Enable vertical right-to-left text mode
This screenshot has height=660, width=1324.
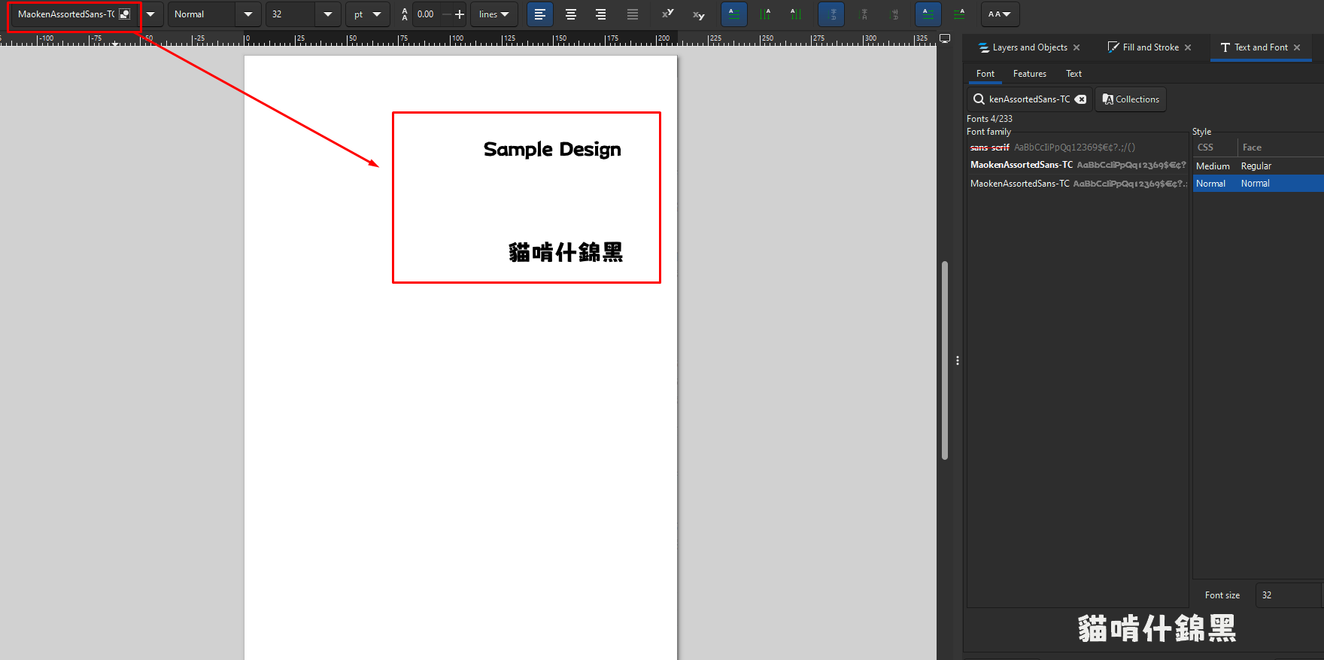(765, 14)
